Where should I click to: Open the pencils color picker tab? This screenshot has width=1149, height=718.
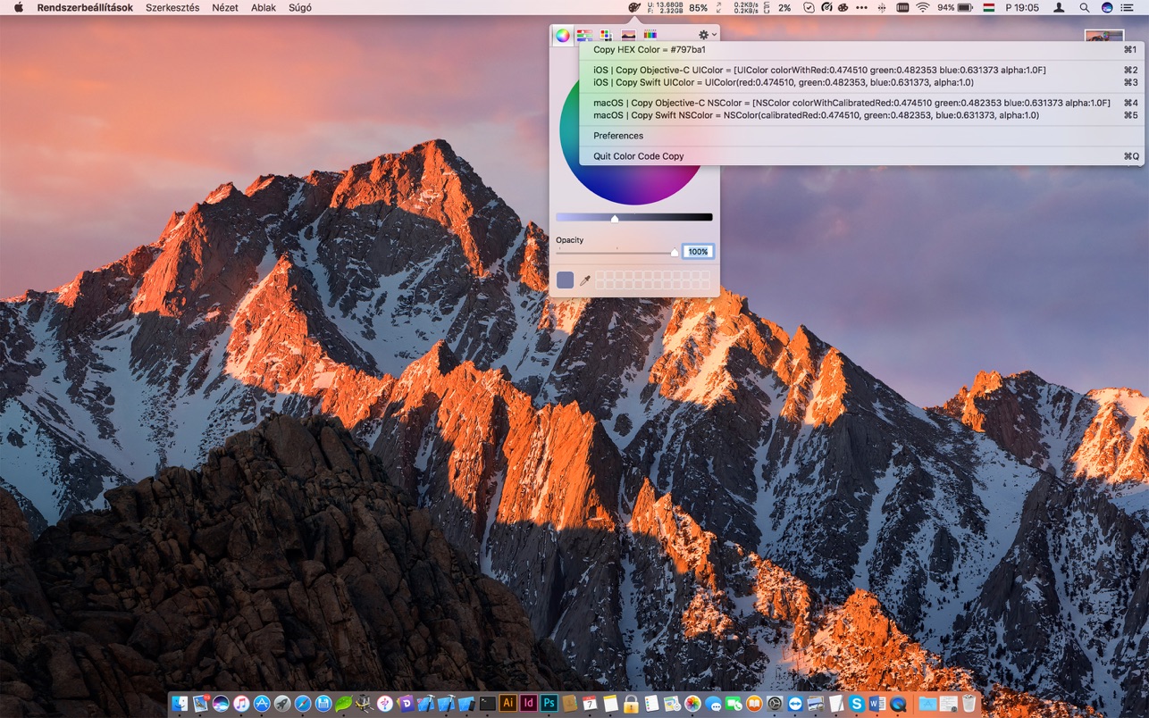tap(650, 36)
